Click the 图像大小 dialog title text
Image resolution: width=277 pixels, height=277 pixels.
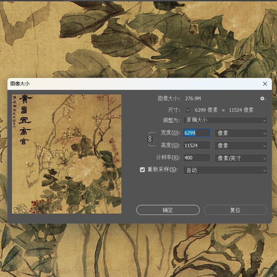click(x=20, y=84)
